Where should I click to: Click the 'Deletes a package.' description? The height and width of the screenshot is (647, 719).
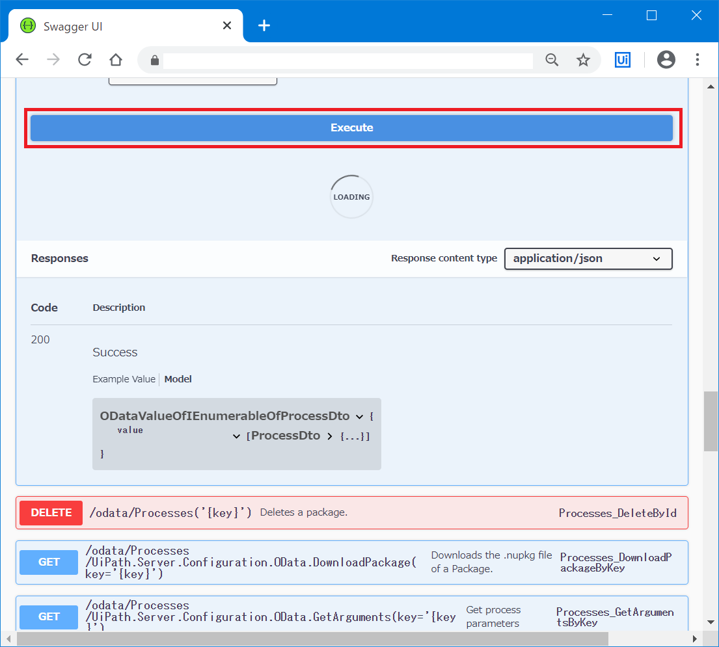[x=304, y=512]
